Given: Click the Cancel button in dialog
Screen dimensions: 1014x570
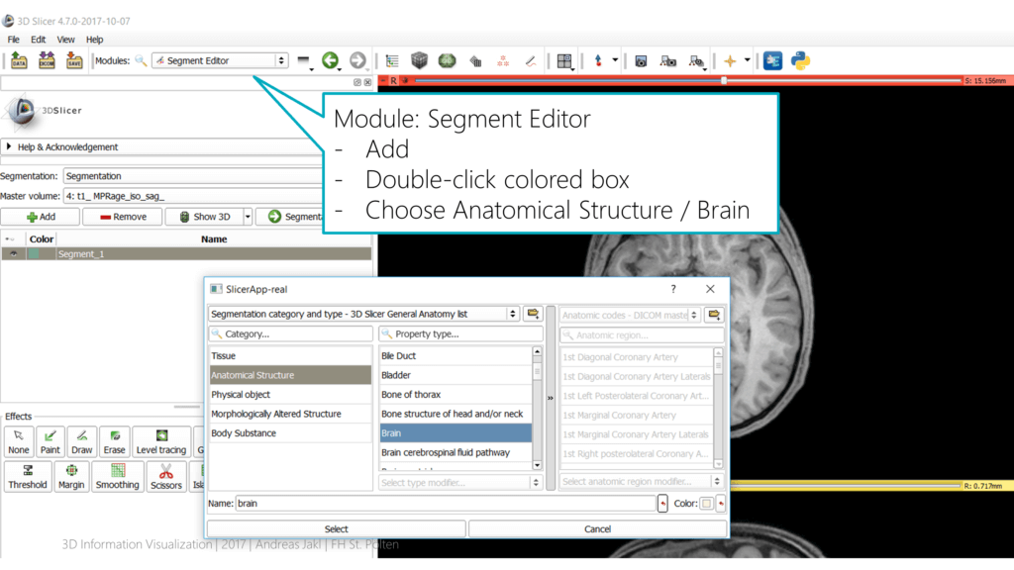Looking at the screenshot, I should (x=597, y=528).
